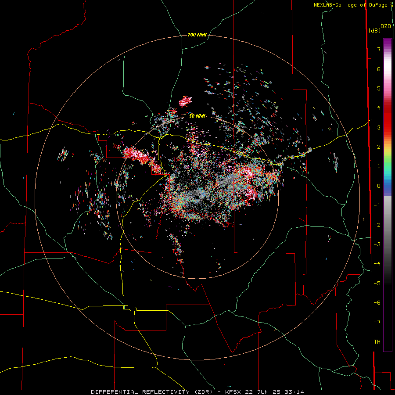Viewport: 395px width, 395px height.
Task: Click the 7 dB tick label on the scale
Action: point(379,49)
